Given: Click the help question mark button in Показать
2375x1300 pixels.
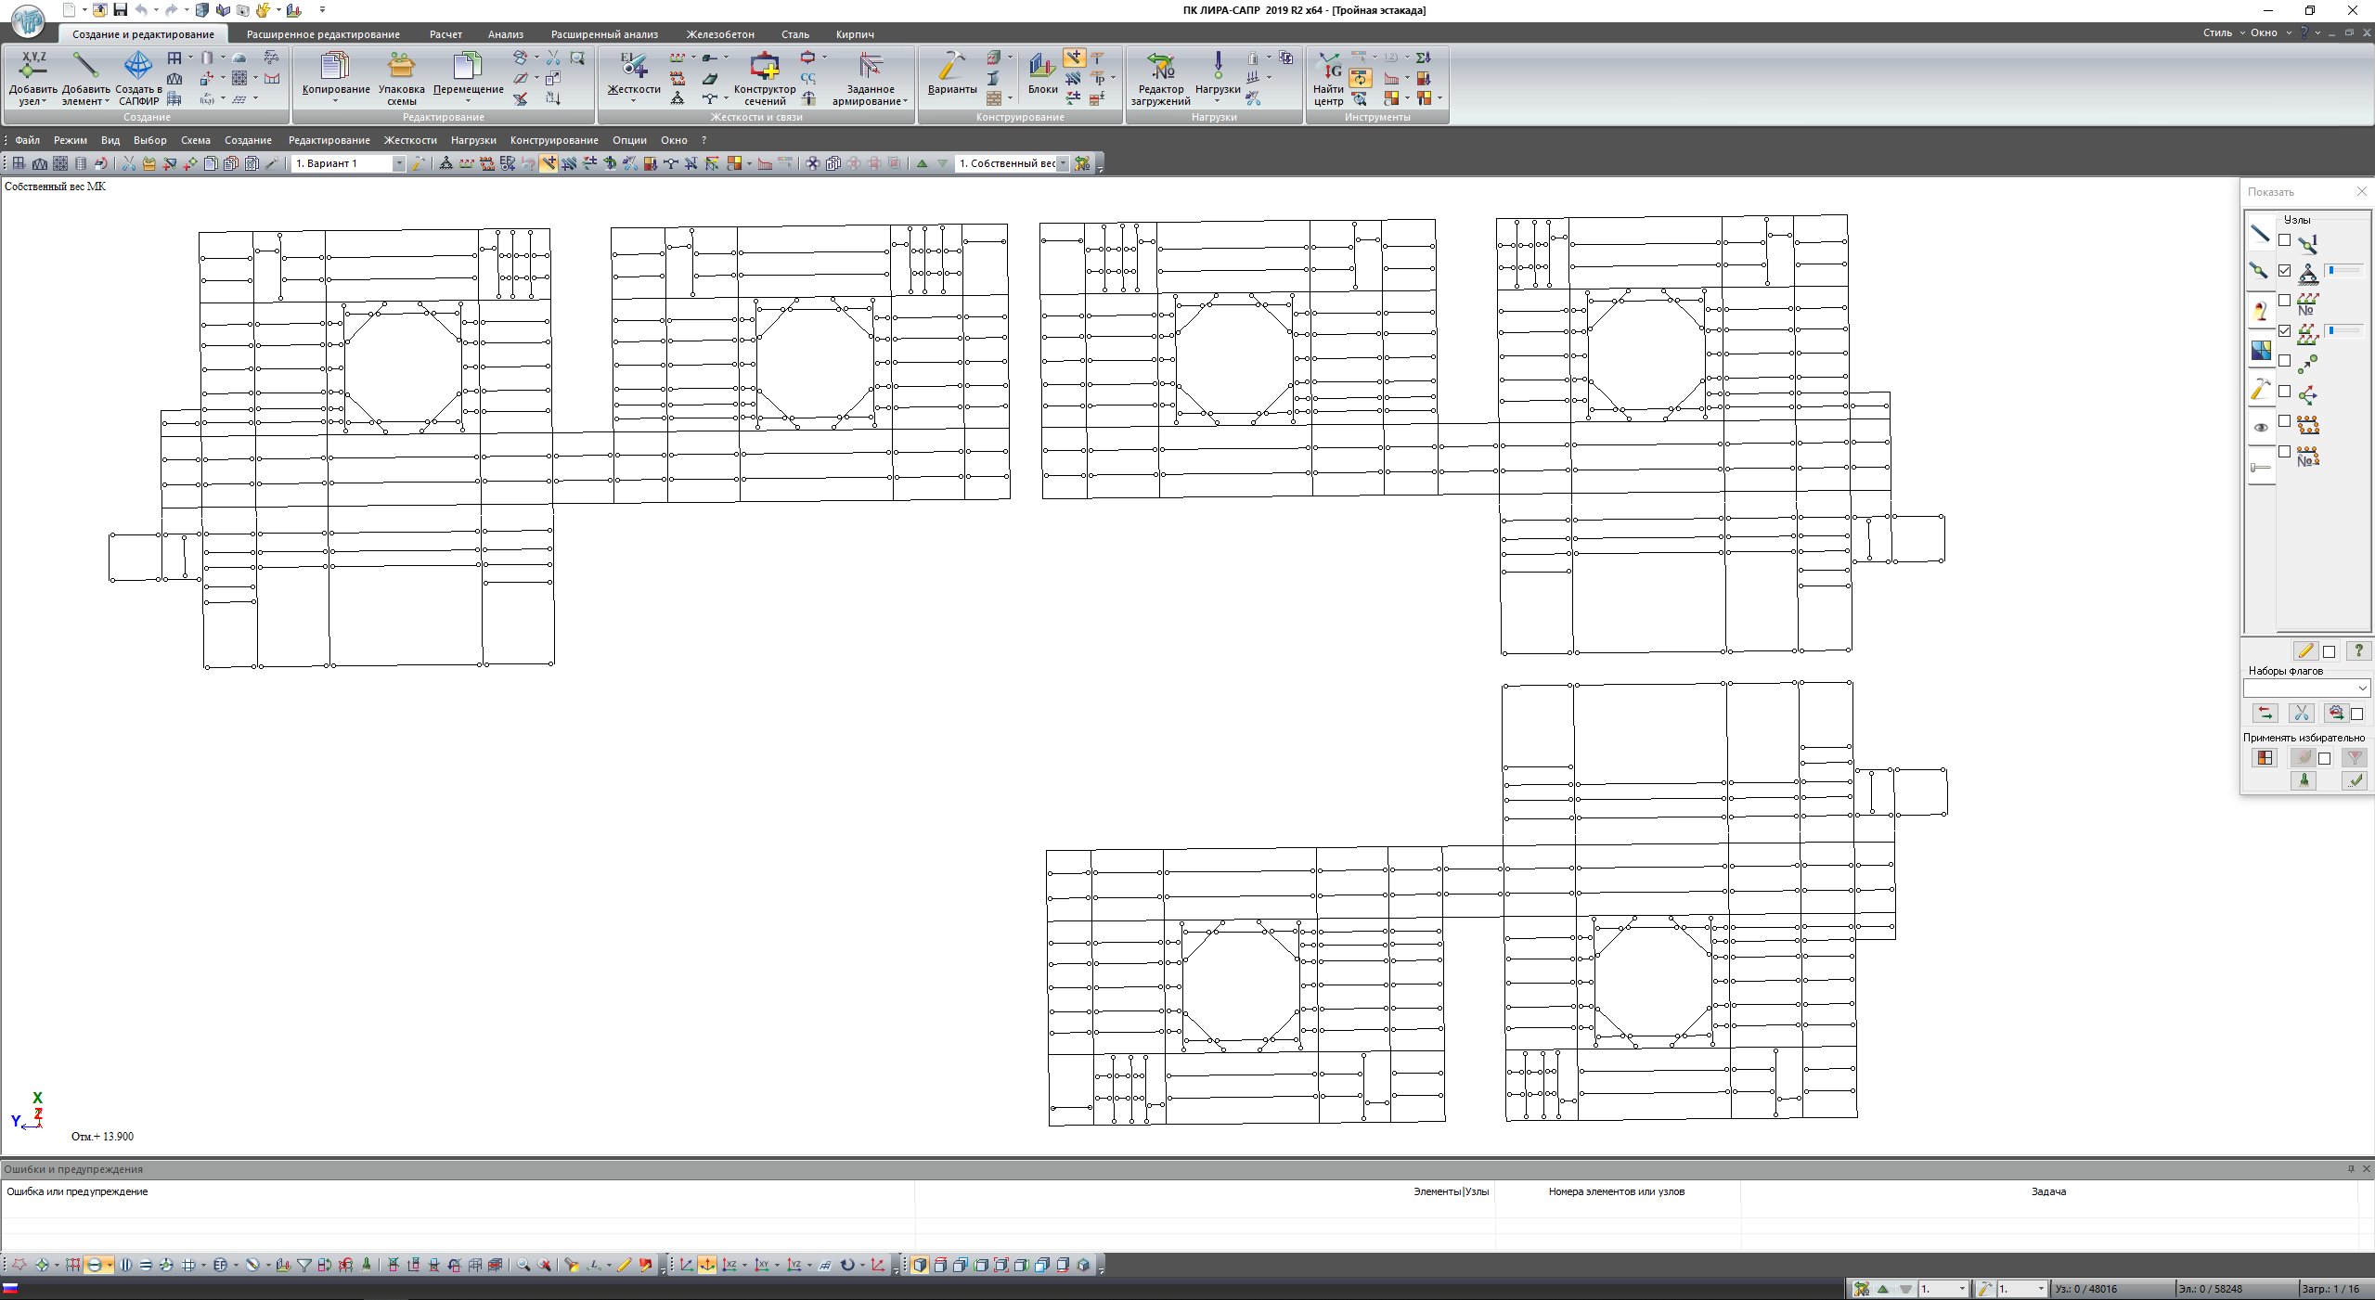Looking at the screenshot, I should click(x=2357, y=650).
